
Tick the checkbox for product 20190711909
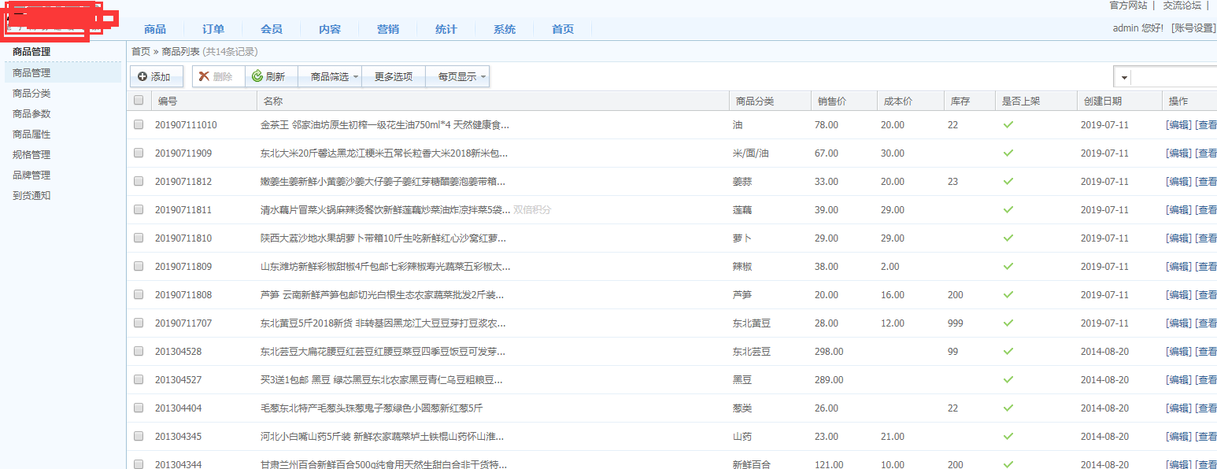pos(139,153)
